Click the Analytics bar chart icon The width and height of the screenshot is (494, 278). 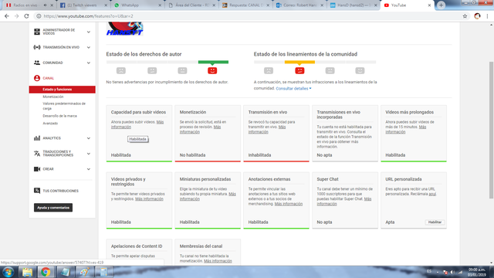coord(37,138)
